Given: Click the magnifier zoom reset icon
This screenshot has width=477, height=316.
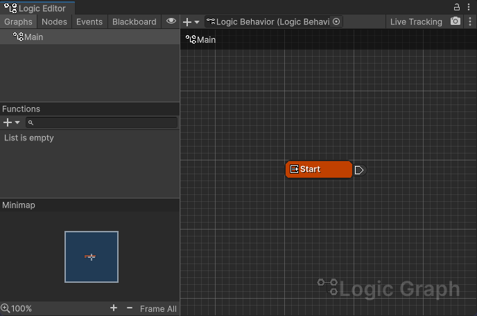Looking at the screenshot, I should (x=6, y=308).
